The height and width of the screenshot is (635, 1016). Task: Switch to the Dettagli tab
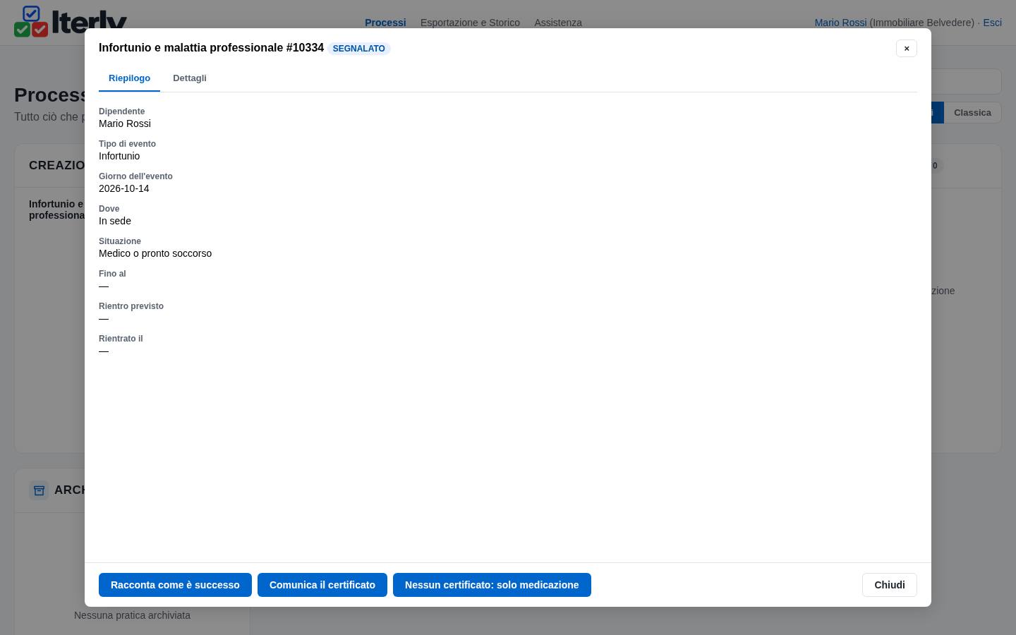(x=190, y=78)
